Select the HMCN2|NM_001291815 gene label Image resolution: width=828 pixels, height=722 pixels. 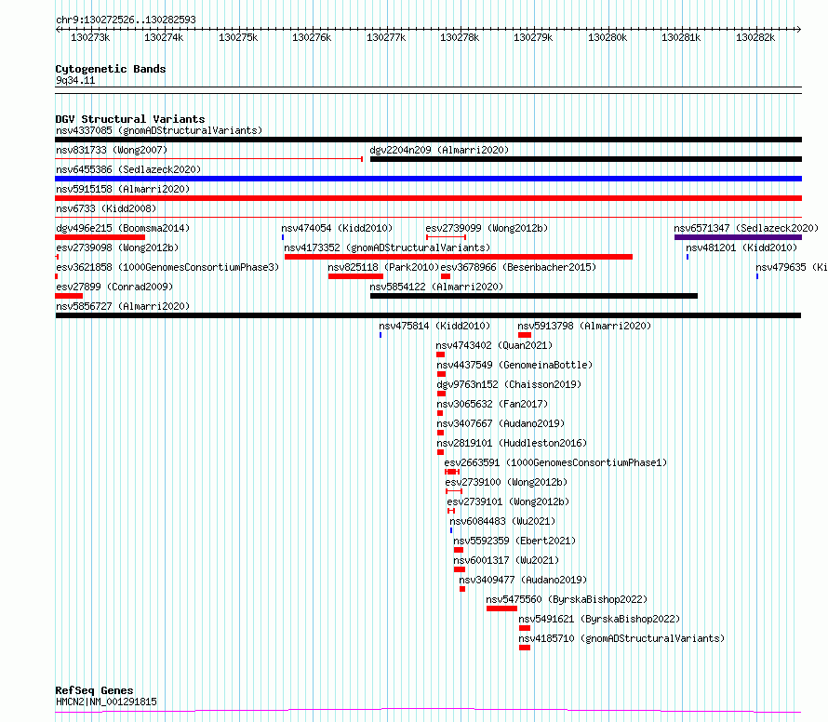tap(106, 702)
